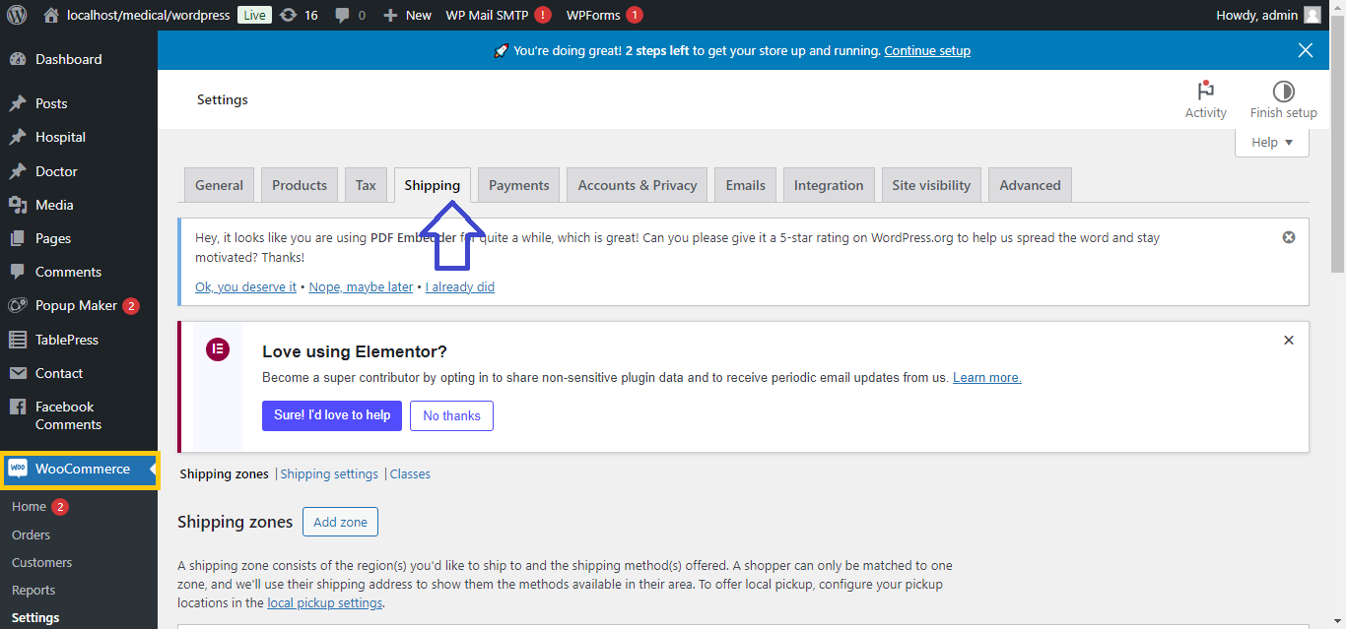The width and height of the screenshot is (1346, 629).
Task: Open Howdy, admin account menu
Action: [x=1269, y=15]
